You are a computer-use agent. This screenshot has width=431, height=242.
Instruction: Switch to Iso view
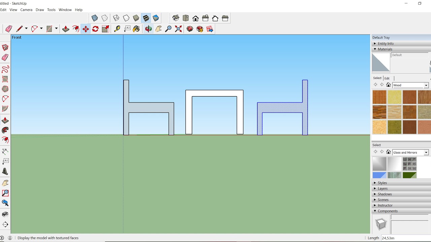(x=176, y=18)
